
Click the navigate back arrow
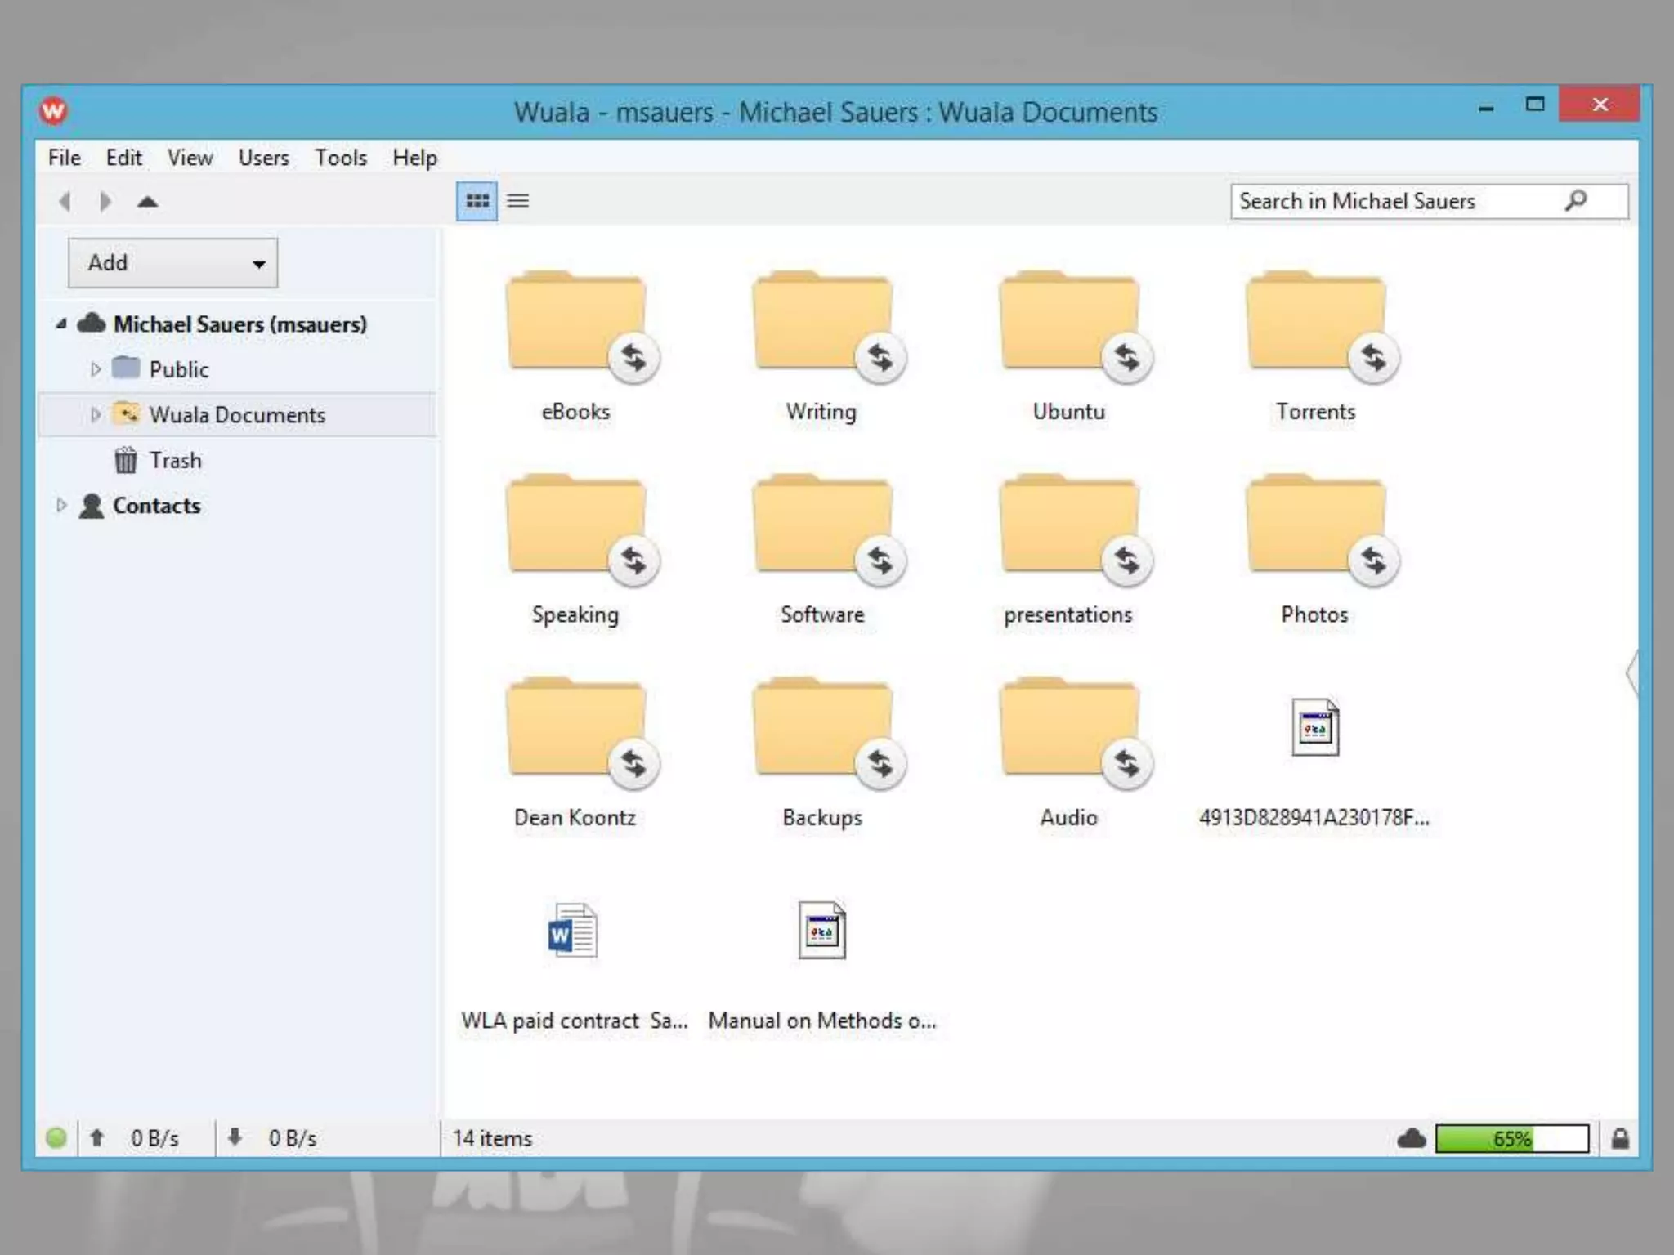pyautogui.click(x=65, y=201)
